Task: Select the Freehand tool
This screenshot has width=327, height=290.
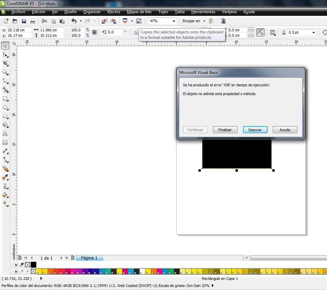Action: [x=5, y=81]
